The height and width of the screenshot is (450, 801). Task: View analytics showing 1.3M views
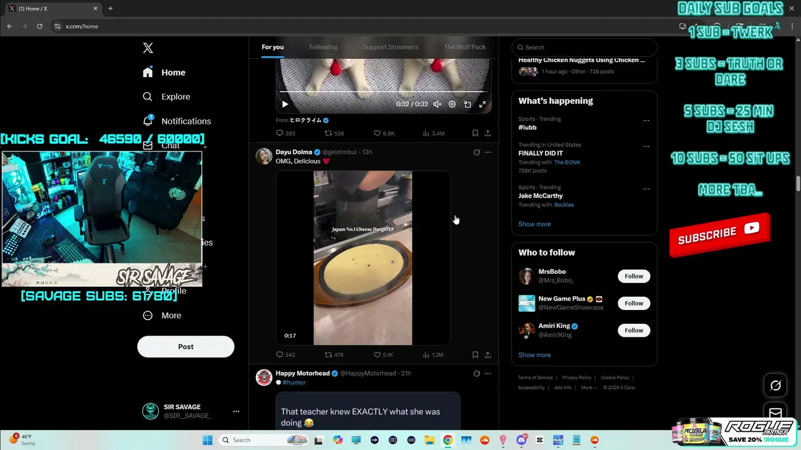[x=433, y=355]
